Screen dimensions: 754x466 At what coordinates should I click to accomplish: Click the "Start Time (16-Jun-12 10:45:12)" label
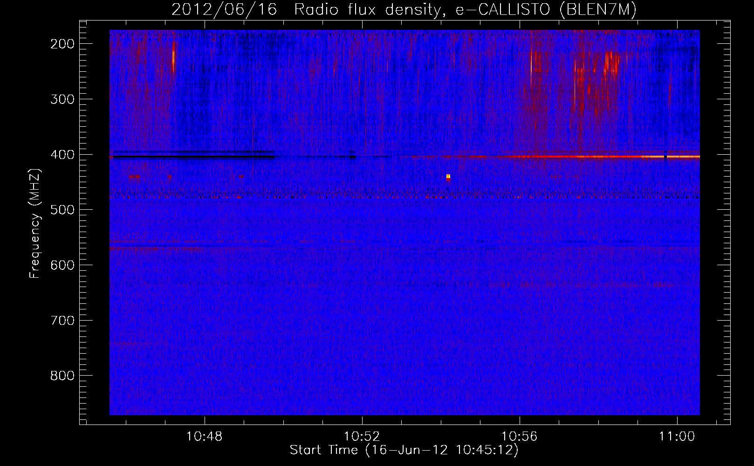[x=404, y=450]
